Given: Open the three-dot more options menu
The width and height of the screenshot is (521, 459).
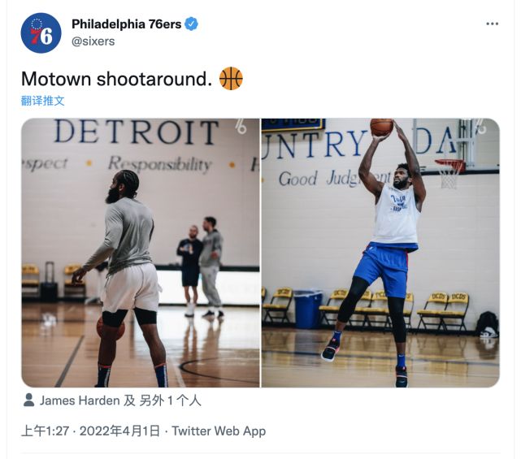Looking at the screenshot, I should [x=492, y=24].
